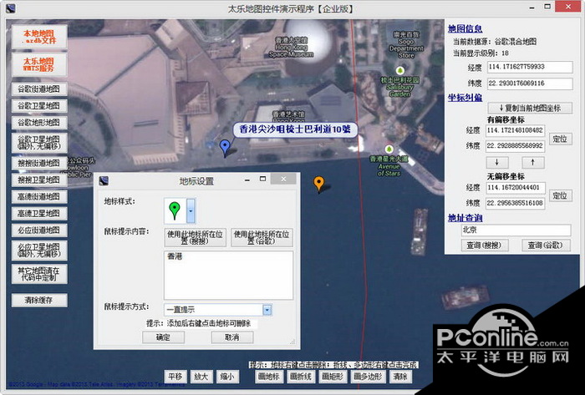This screenshot has width=585, height=395.
Task: Click the green marker style preview
Action: (x=175, y=210)
